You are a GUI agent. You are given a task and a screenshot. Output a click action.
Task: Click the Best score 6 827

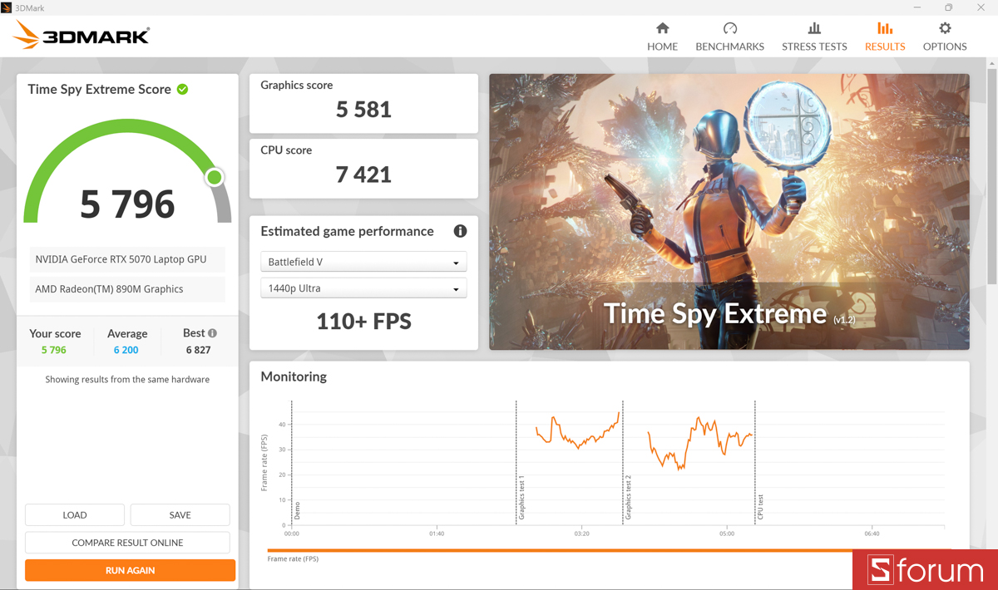tap(198, 350)
